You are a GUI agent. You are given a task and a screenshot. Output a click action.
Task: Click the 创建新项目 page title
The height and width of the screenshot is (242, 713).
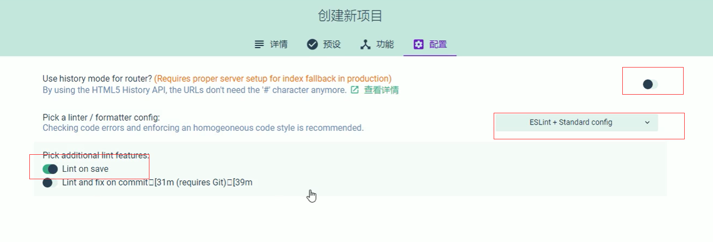[350, 16]
